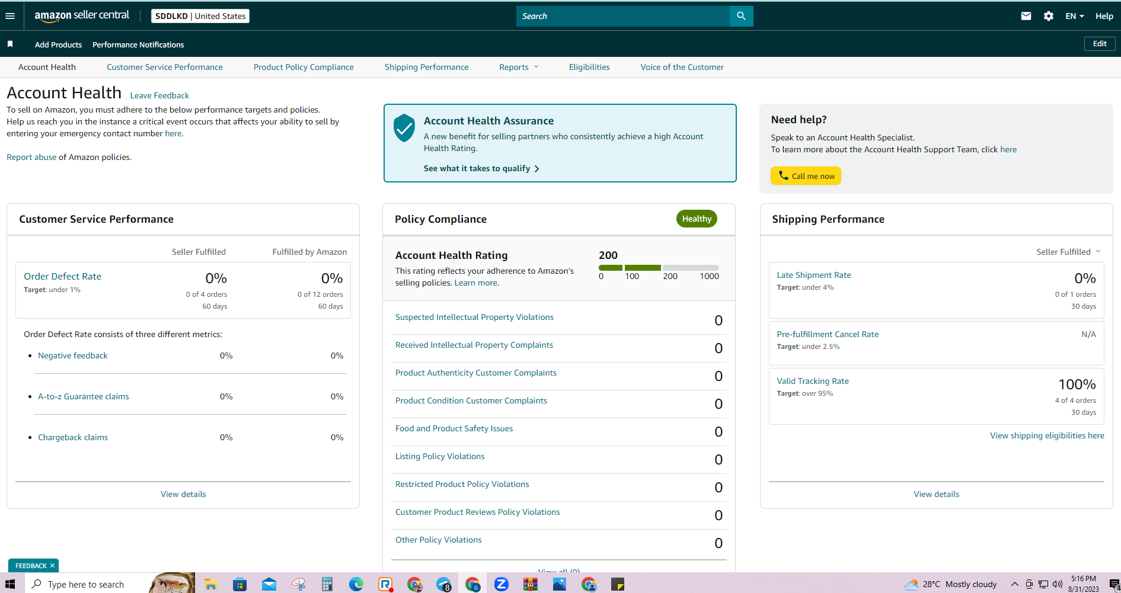This screenshot has height=593, width=1121.
Task: Open Received Intellectual Property Complaints
Action: tap(474, 345)
